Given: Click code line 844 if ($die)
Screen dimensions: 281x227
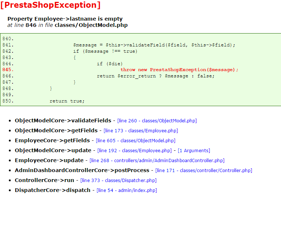Looking at the screenshot, I should [x=110, y=64].
